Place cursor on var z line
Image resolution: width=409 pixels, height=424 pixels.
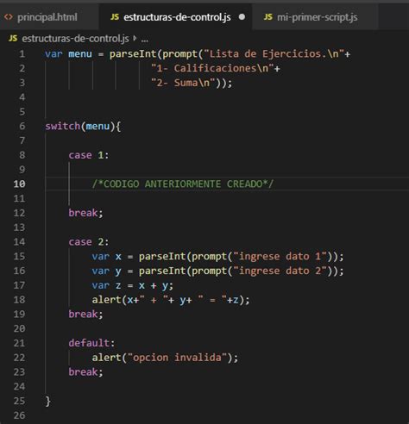click(133, 285)
